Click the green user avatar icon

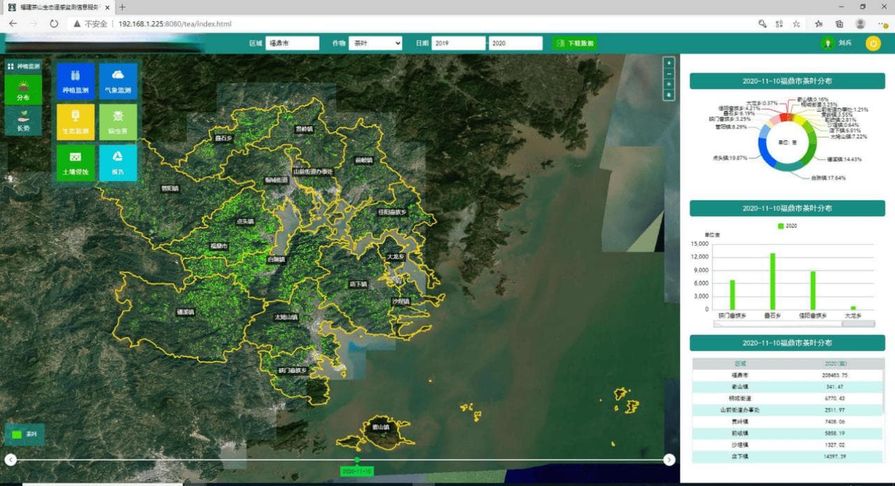pyautogui.click(x=828, y=43)
